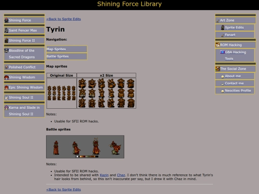Open the Kazin link in notes
The width and height of the screenshot is (259, 194).
(x=104, y=175)
